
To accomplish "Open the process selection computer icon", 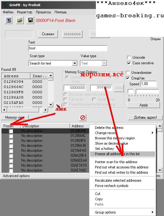I will [x=9, y=20].
